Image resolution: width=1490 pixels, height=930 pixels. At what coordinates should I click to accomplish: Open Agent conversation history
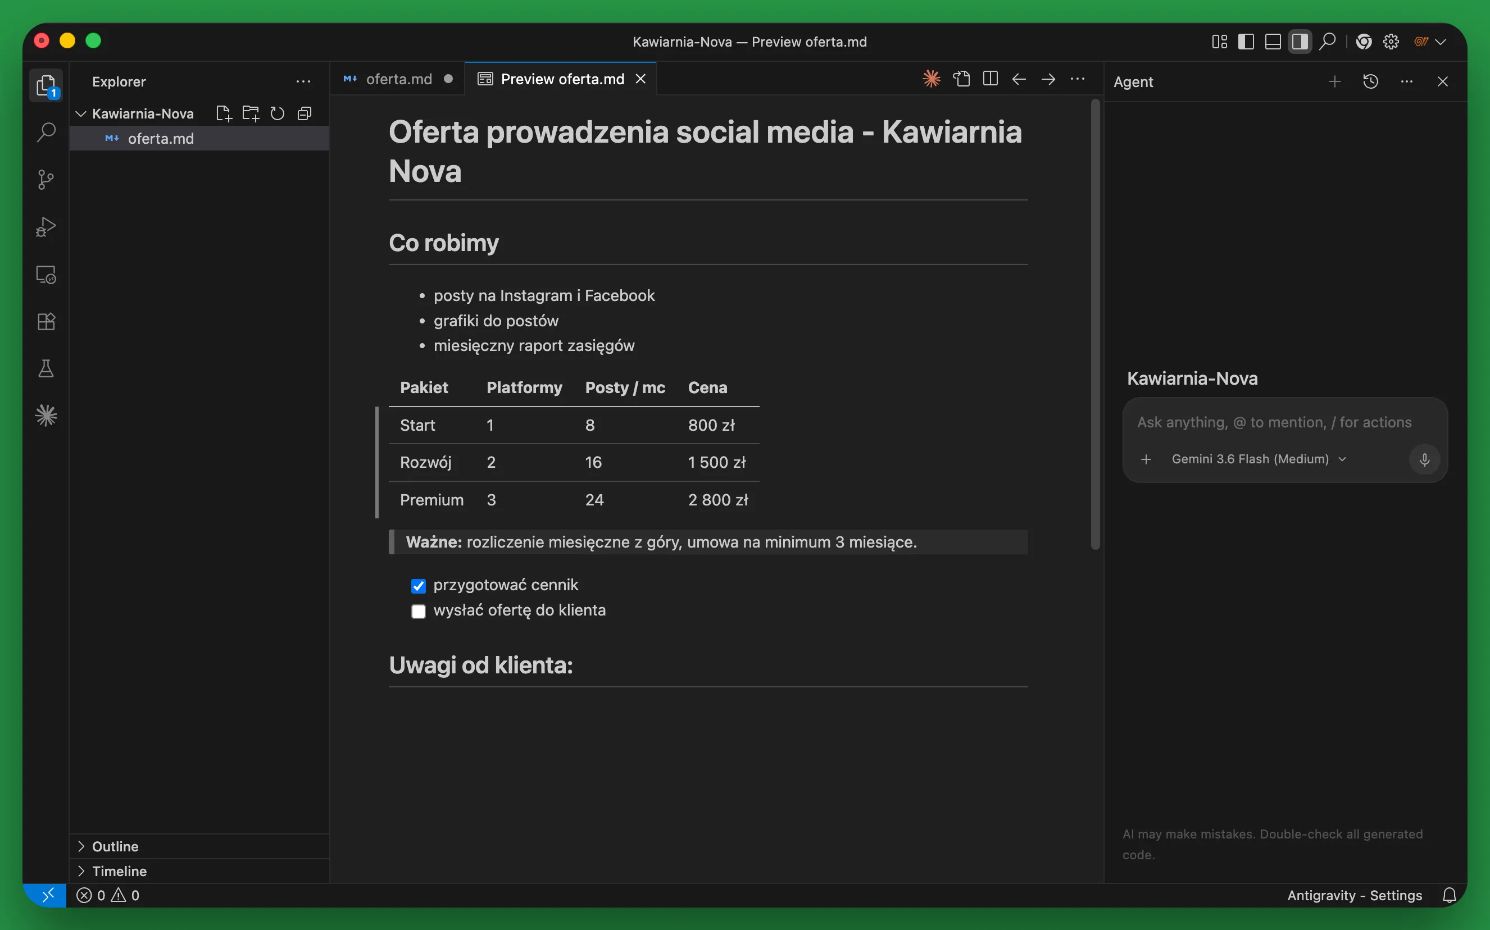coord(1371,81)
